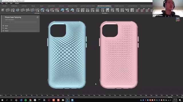Click the checkerboard texture icon
The image size is (183, 102).
(98, 10)
